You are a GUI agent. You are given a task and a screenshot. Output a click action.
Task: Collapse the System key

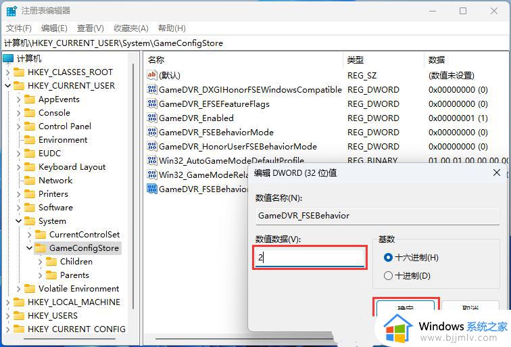[x=18, y=221]
